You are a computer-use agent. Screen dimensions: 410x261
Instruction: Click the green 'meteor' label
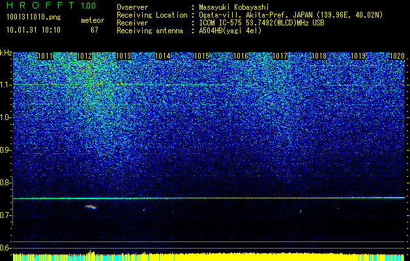(93, 20)
